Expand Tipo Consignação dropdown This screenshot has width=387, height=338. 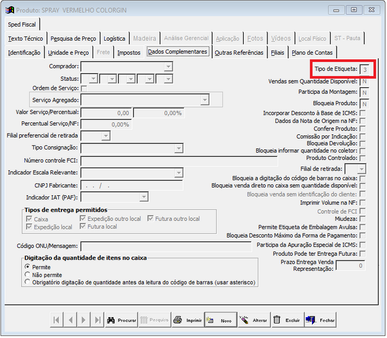pyautogui.click(x=179, y=148)
